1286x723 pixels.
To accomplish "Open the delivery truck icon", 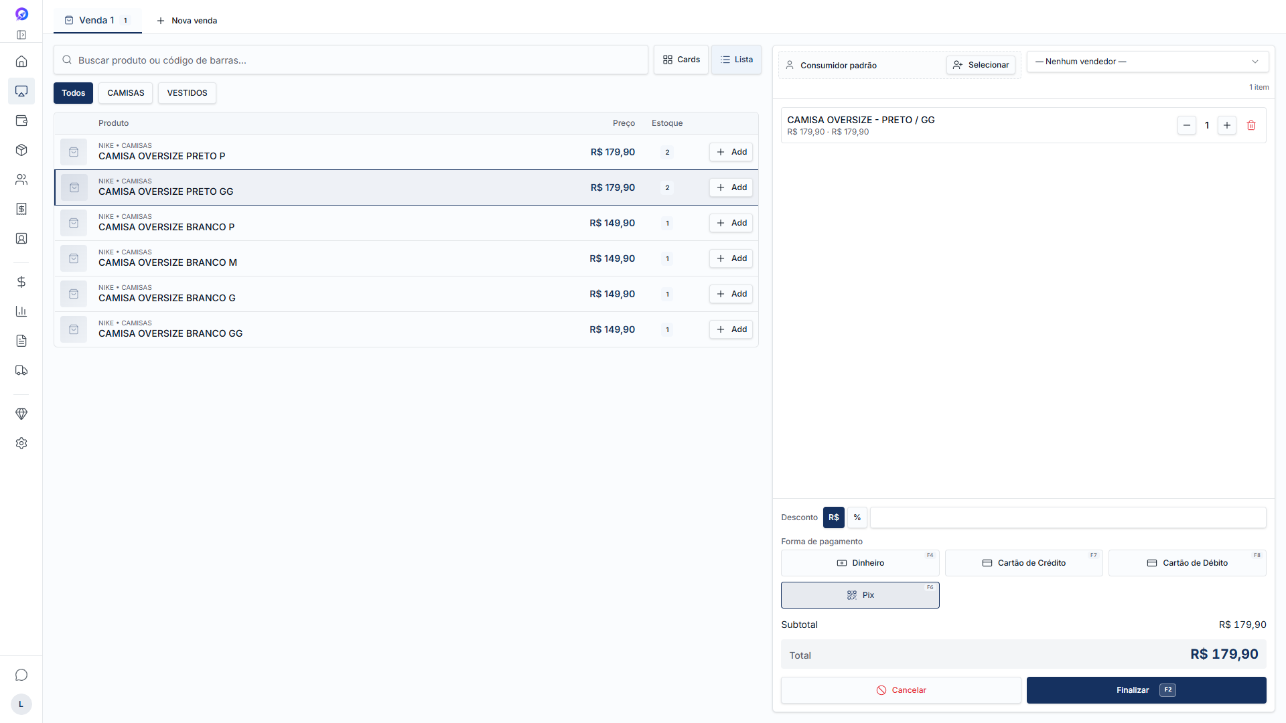I will click(21, 370).
